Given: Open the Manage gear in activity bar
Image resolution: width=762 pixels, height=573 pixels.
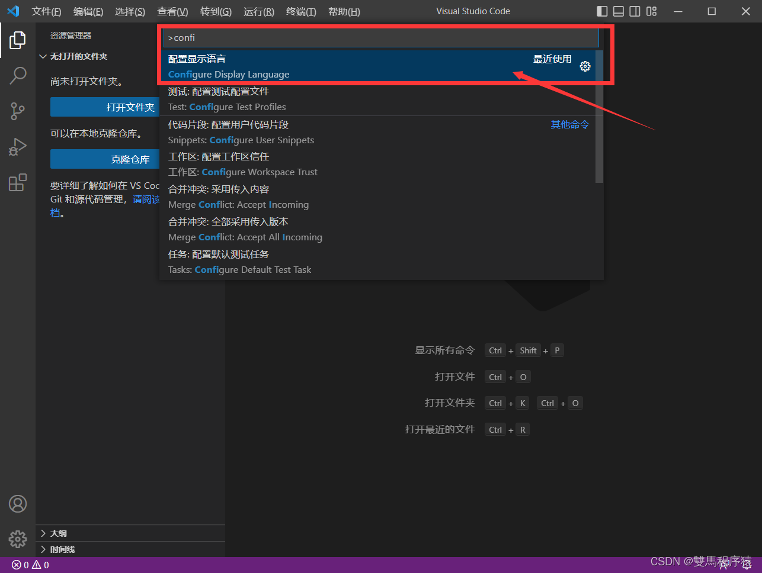Looking at the screenshot, I should pyautogui.click(x=18, y=539).
